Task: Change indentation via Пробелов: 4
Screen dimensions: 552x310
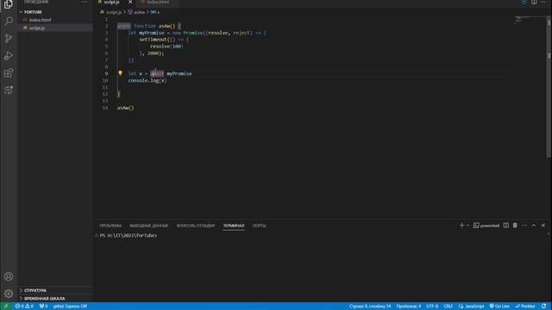Action: [x=408, y=307]
